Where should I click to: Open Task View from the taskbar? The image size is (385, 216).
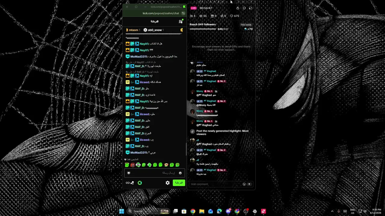175,211
